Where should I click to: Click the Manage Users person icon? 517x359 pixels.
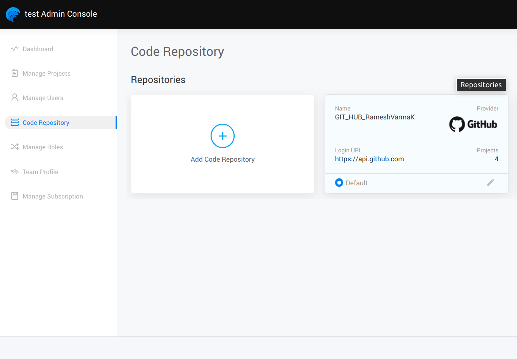(x=15, y=98)
